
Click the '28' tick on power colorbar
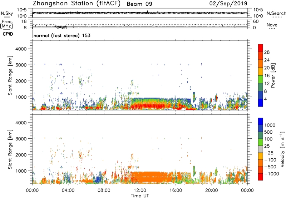coord(267,52)
